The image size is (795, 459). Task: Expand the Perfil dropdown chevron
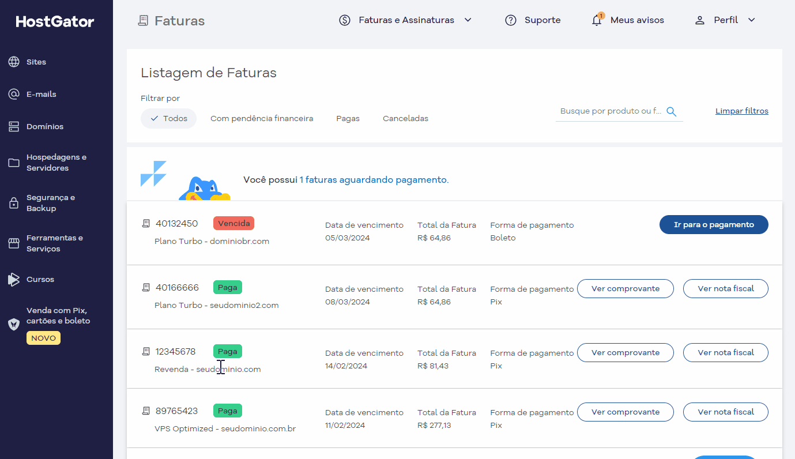tap(751, 20)
